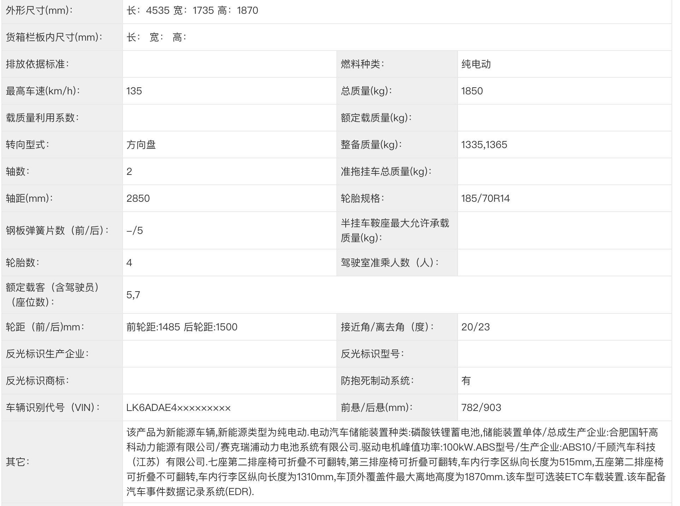Image resolution: width=680 pixels, height=506 pixels.
Task: Click the 排放依据标准 label
Action: tap(37, 64)
